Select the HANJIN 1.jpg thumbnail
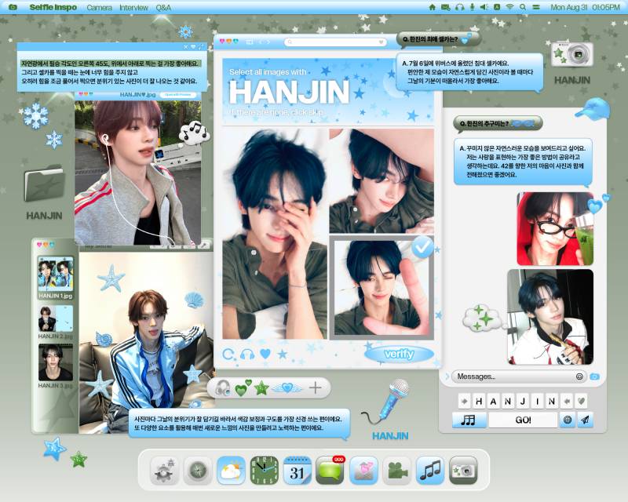Screen dimensions: 628x502 click(x=55, y=278)
